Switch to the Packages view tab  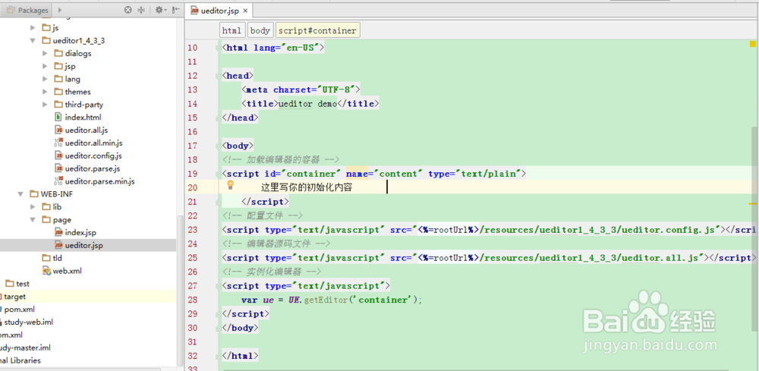pyautogui.click(x=28, y=10)
